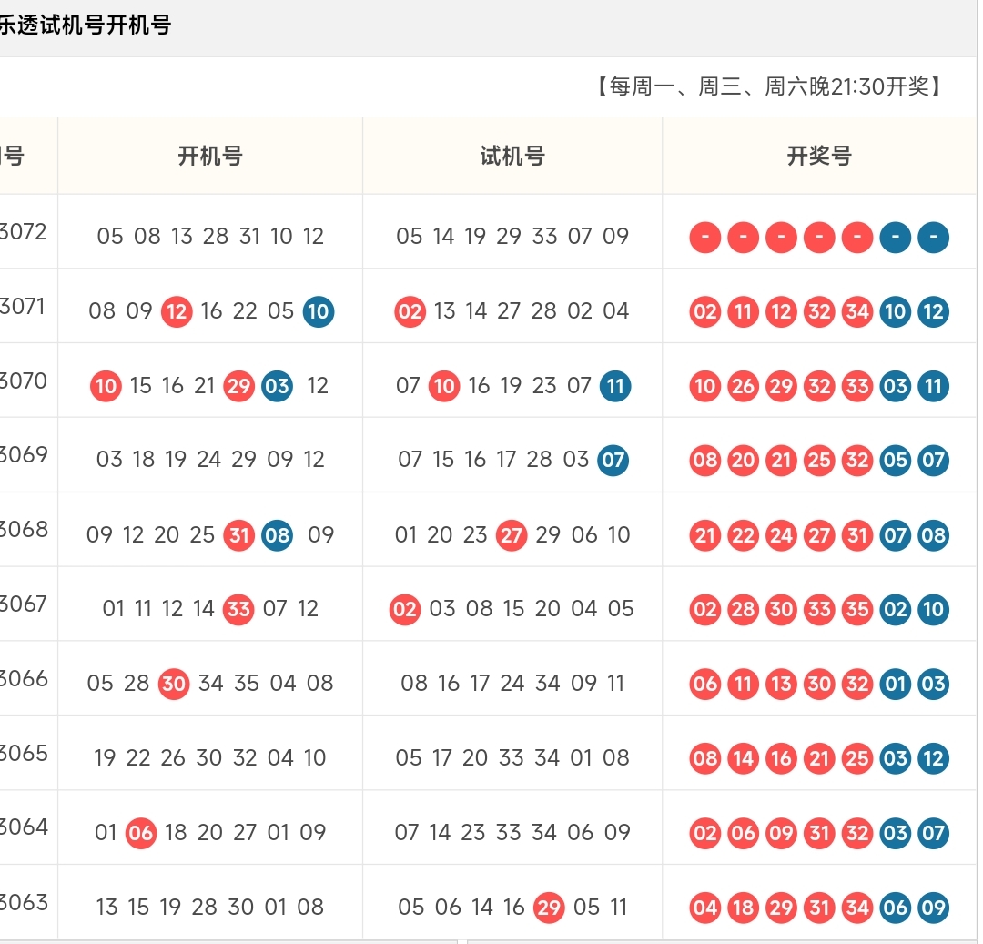Click highlighted red 29 in row 3063 试机号
983x944 pixels.
pyautogui.click(x=550, y=908)
